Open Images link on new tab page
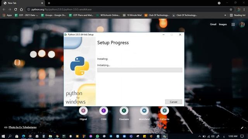 point(223,24)
